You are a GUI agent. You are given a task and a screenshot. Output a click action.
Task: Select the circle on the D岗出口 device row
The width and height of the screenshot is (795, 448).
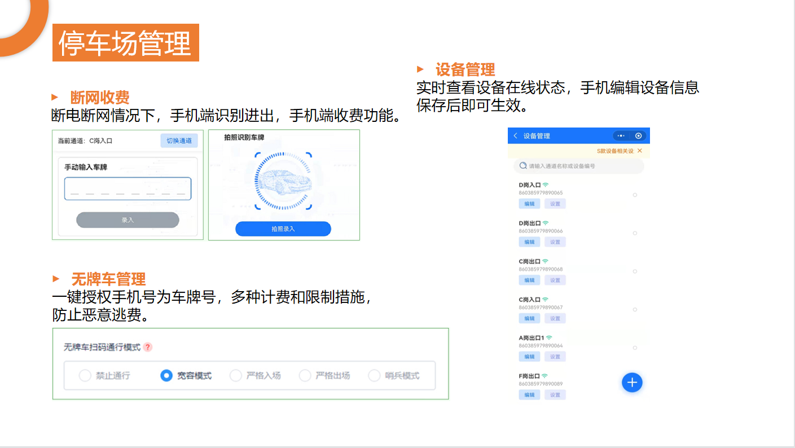click(635, 233)
